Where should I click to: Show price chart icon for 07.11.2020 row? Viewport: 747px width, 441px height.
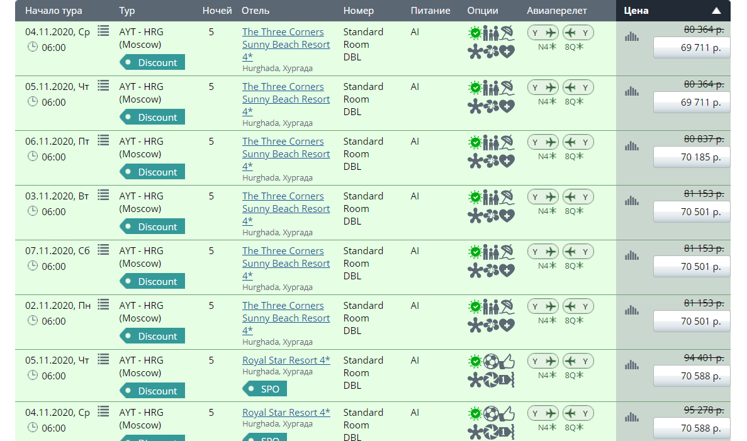click(x=632, y=255)
